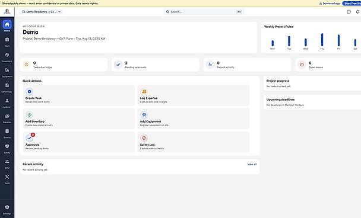
Task: Open the Approvals quick action
Action: pyautogui.click(x=79, y=142)
